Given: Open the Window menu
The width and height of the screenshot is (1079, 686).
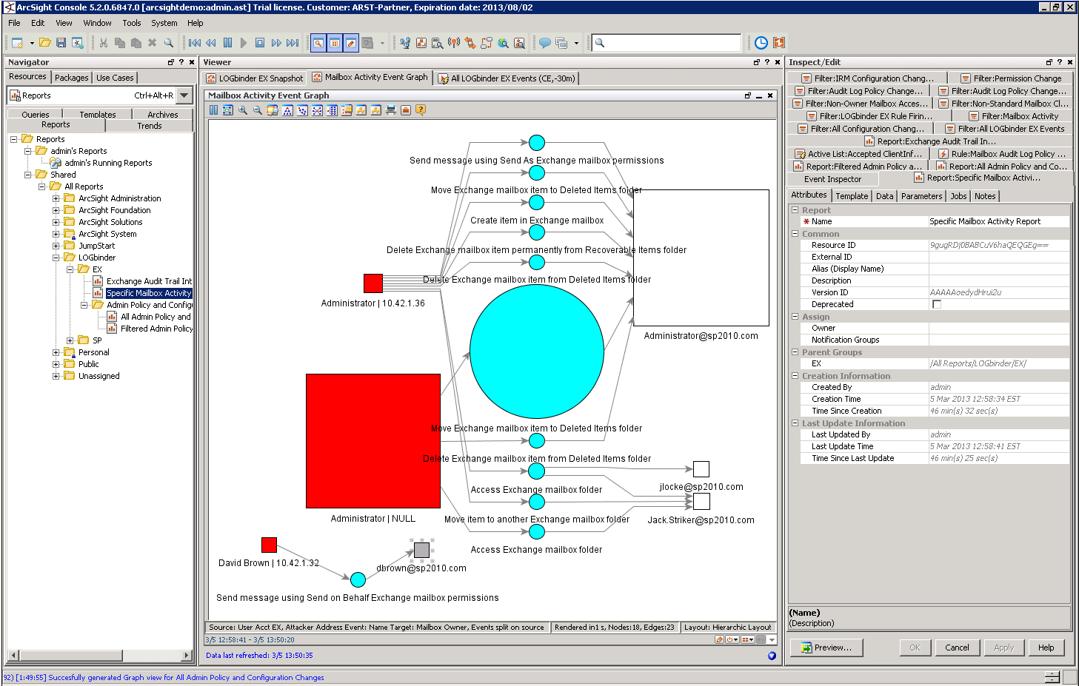Looking at the screenshot, I should (x=97, y=23).
